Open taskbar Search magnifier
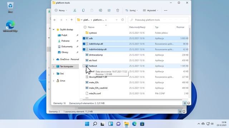The width and height of the screenshot is (229, 128). (x=95, y=124)
